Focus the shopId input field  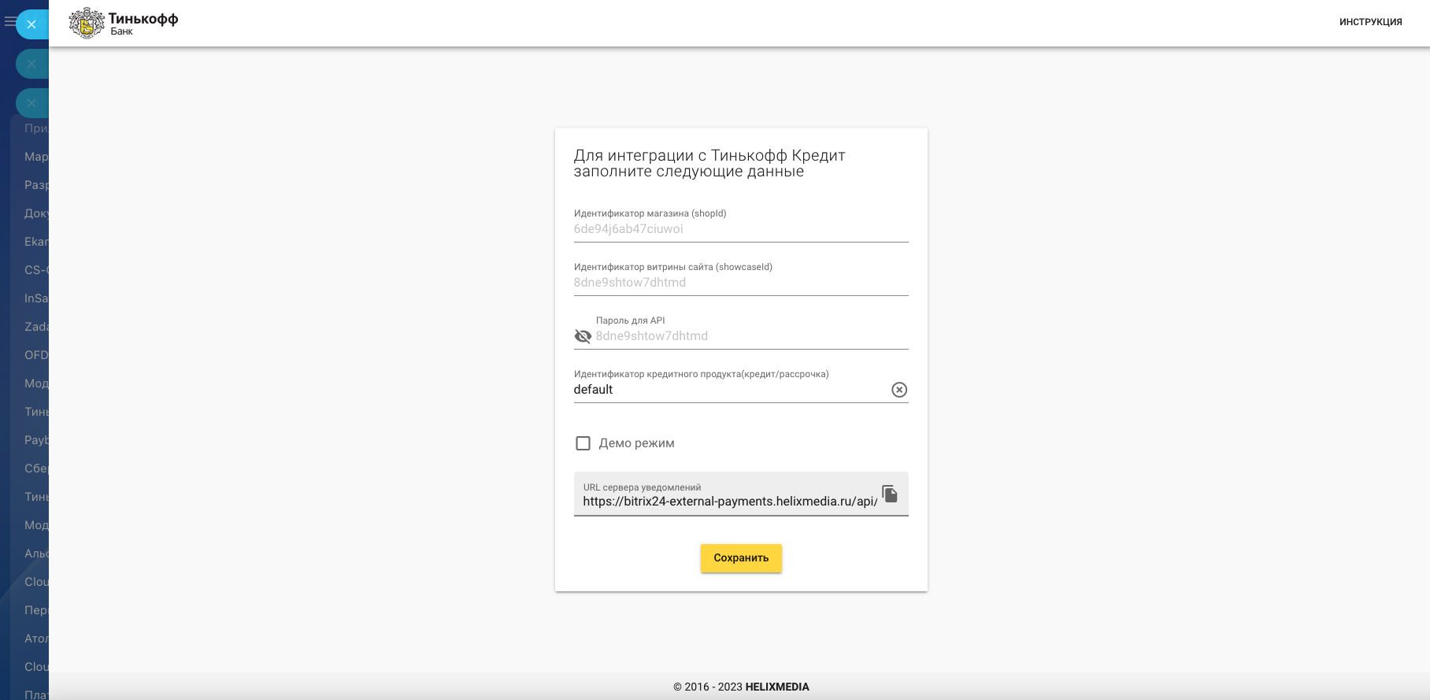coord(741,229)
